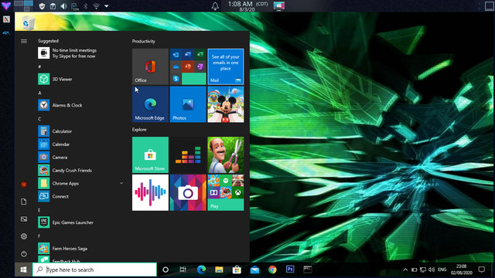Launch Google Chrome from the taskbar
This screenshot has height=278, width=495.
pos(272,270)
